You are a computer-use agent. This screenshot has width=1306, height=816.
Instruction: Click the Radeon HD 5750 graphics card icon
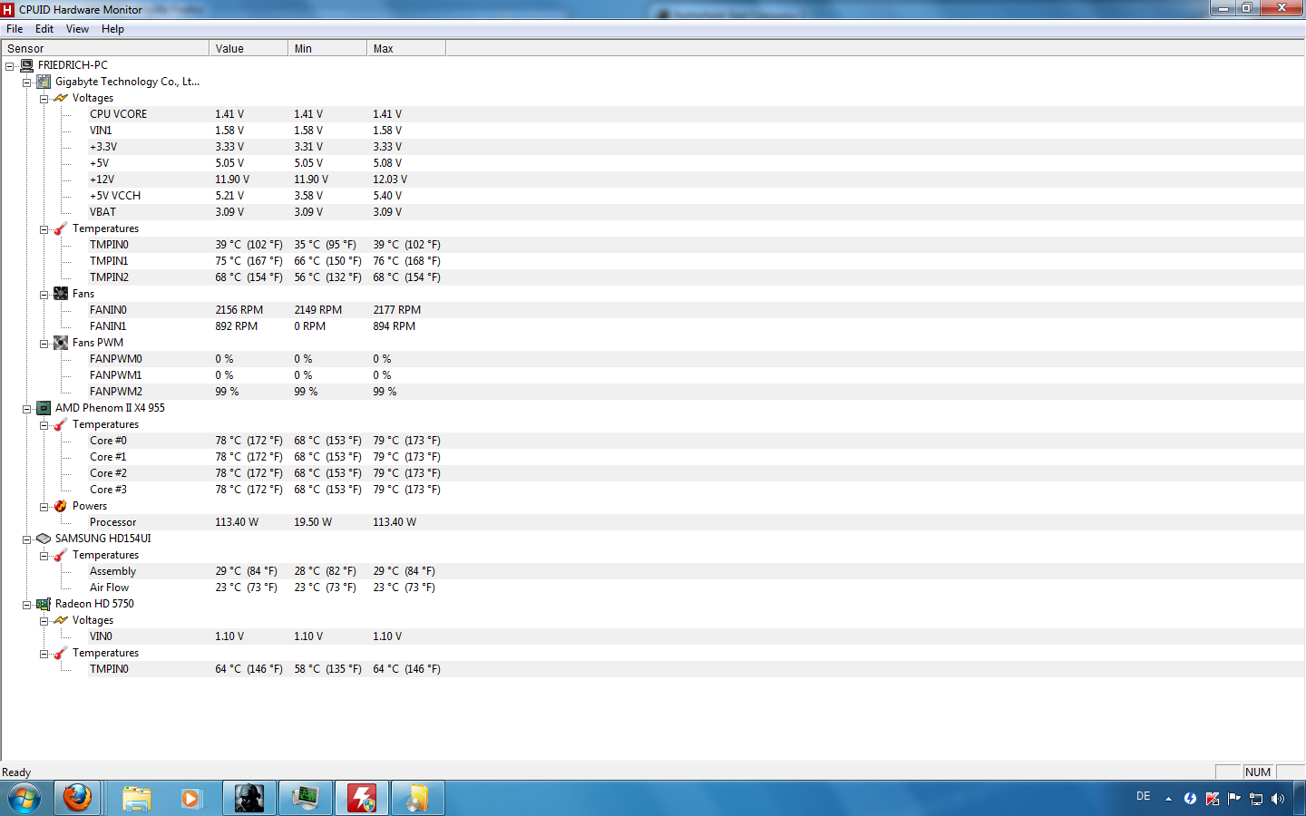pyautogui.click(x=44, y=604)
